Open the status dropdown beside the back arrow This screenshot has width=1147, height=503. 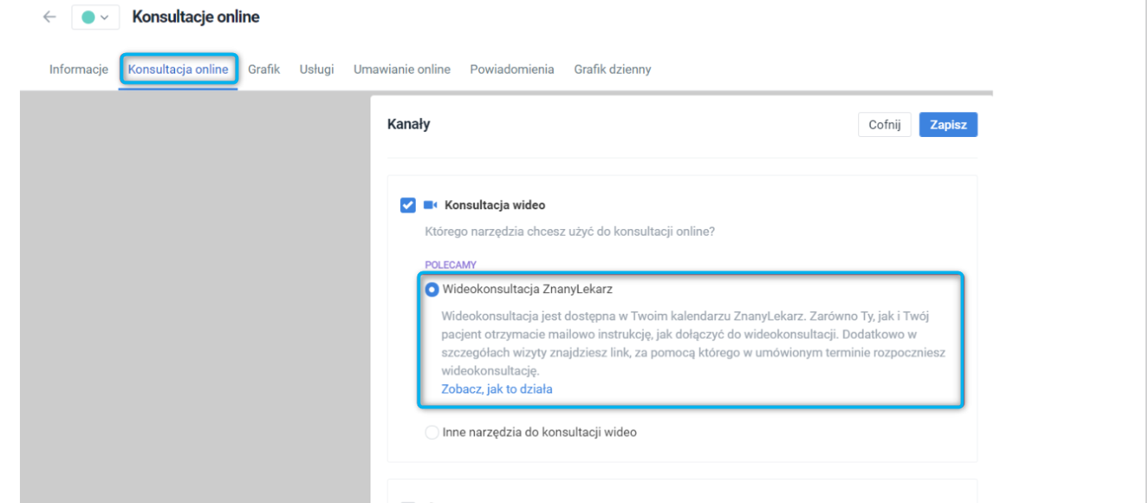[103, 16]
